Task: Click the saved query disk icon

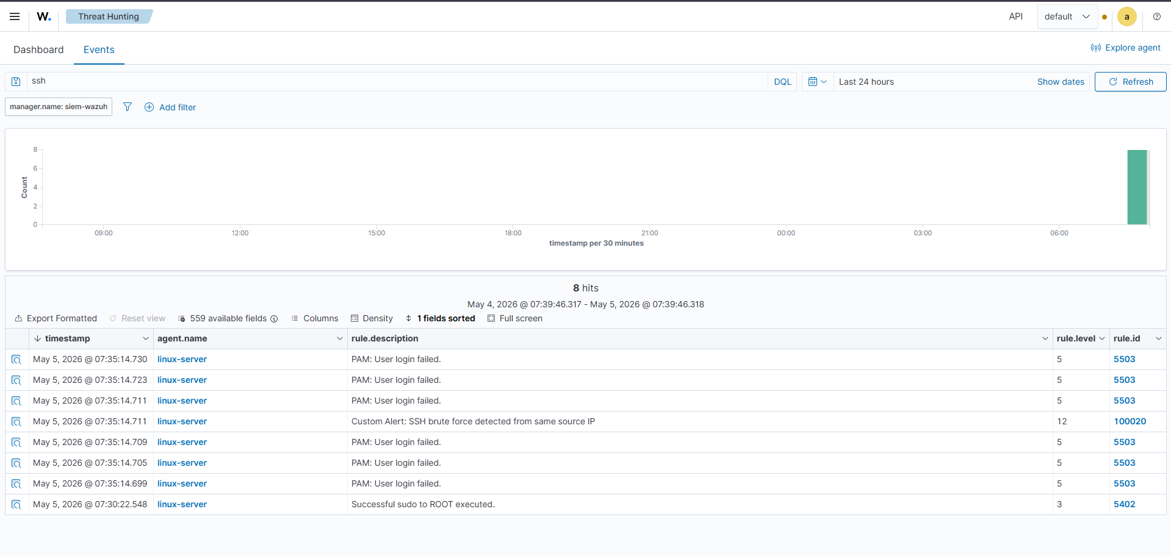Action: (x=16, y=82)
